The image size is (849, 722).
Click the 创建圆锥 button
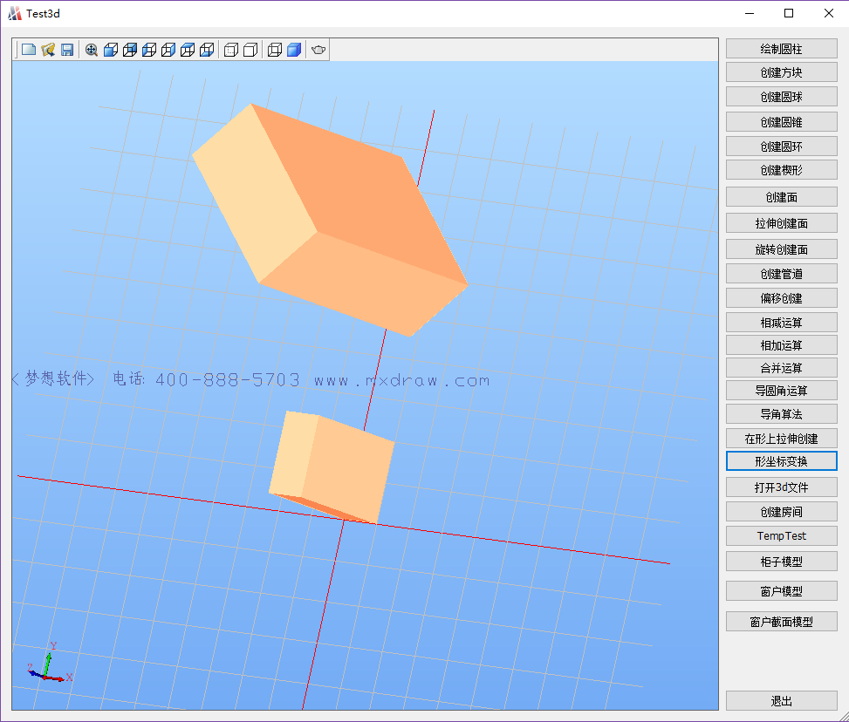pyautogui.click(x=781, y=122)
